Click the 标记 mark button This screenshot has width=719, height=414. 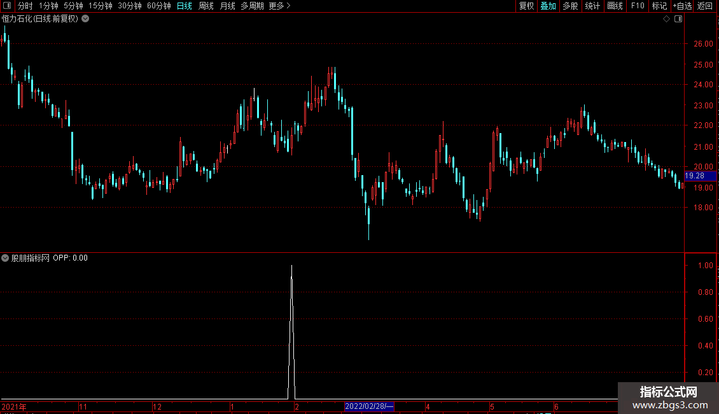point(659,6)
